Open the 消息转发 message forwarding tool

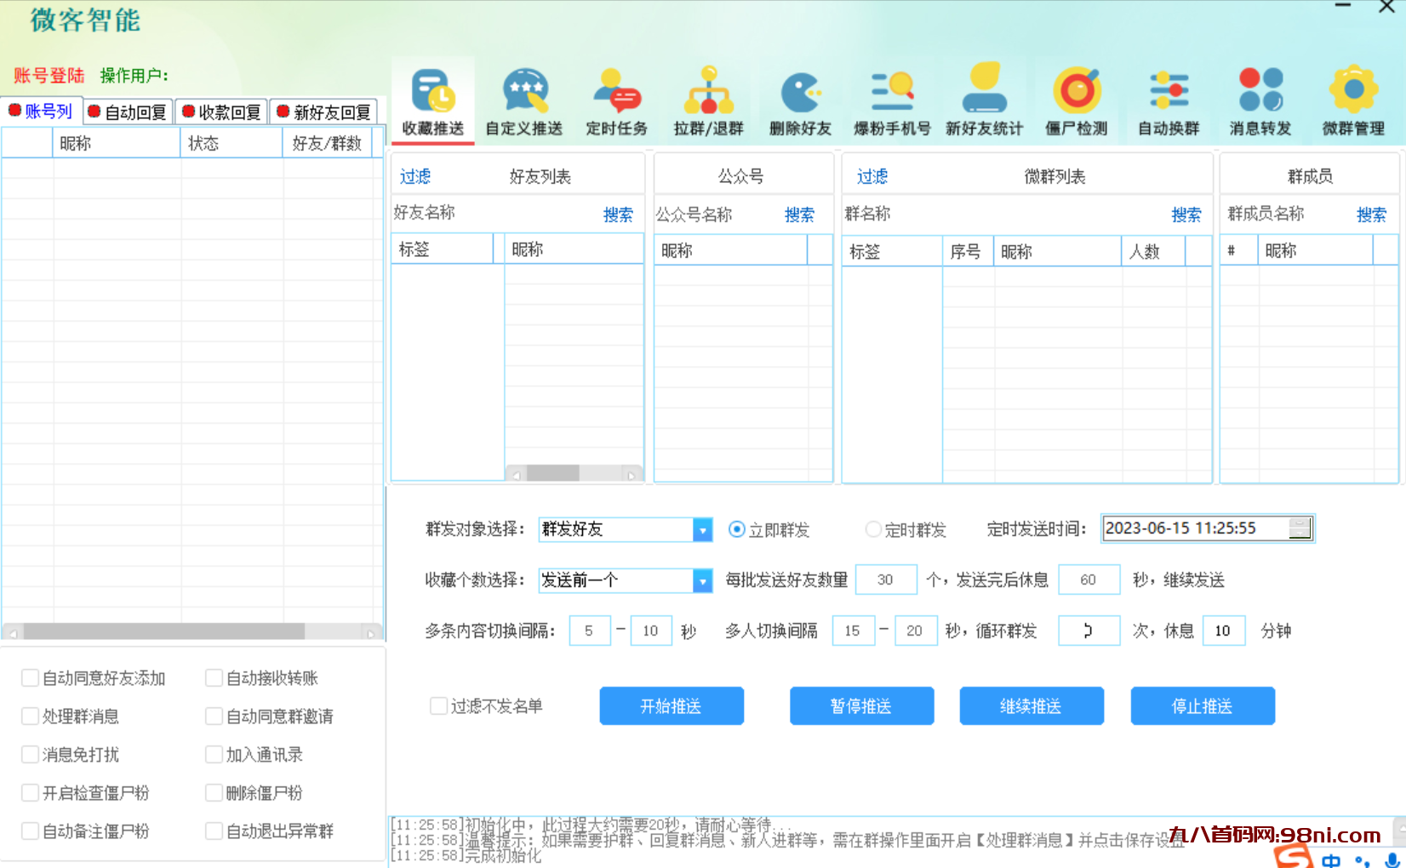(1260, 100)
